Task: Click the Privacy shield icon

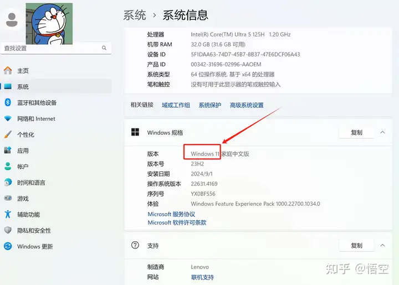Action: pyautogui.click(x=8, y=230)
